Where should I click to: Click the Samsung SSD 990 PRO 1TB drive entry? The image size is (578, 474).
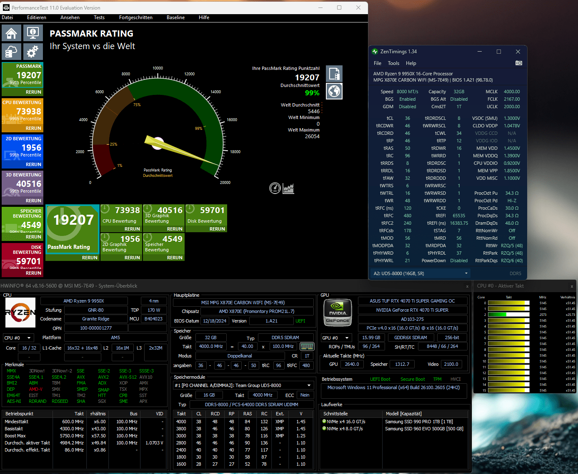pyautogui.click(x=419, y=422)
